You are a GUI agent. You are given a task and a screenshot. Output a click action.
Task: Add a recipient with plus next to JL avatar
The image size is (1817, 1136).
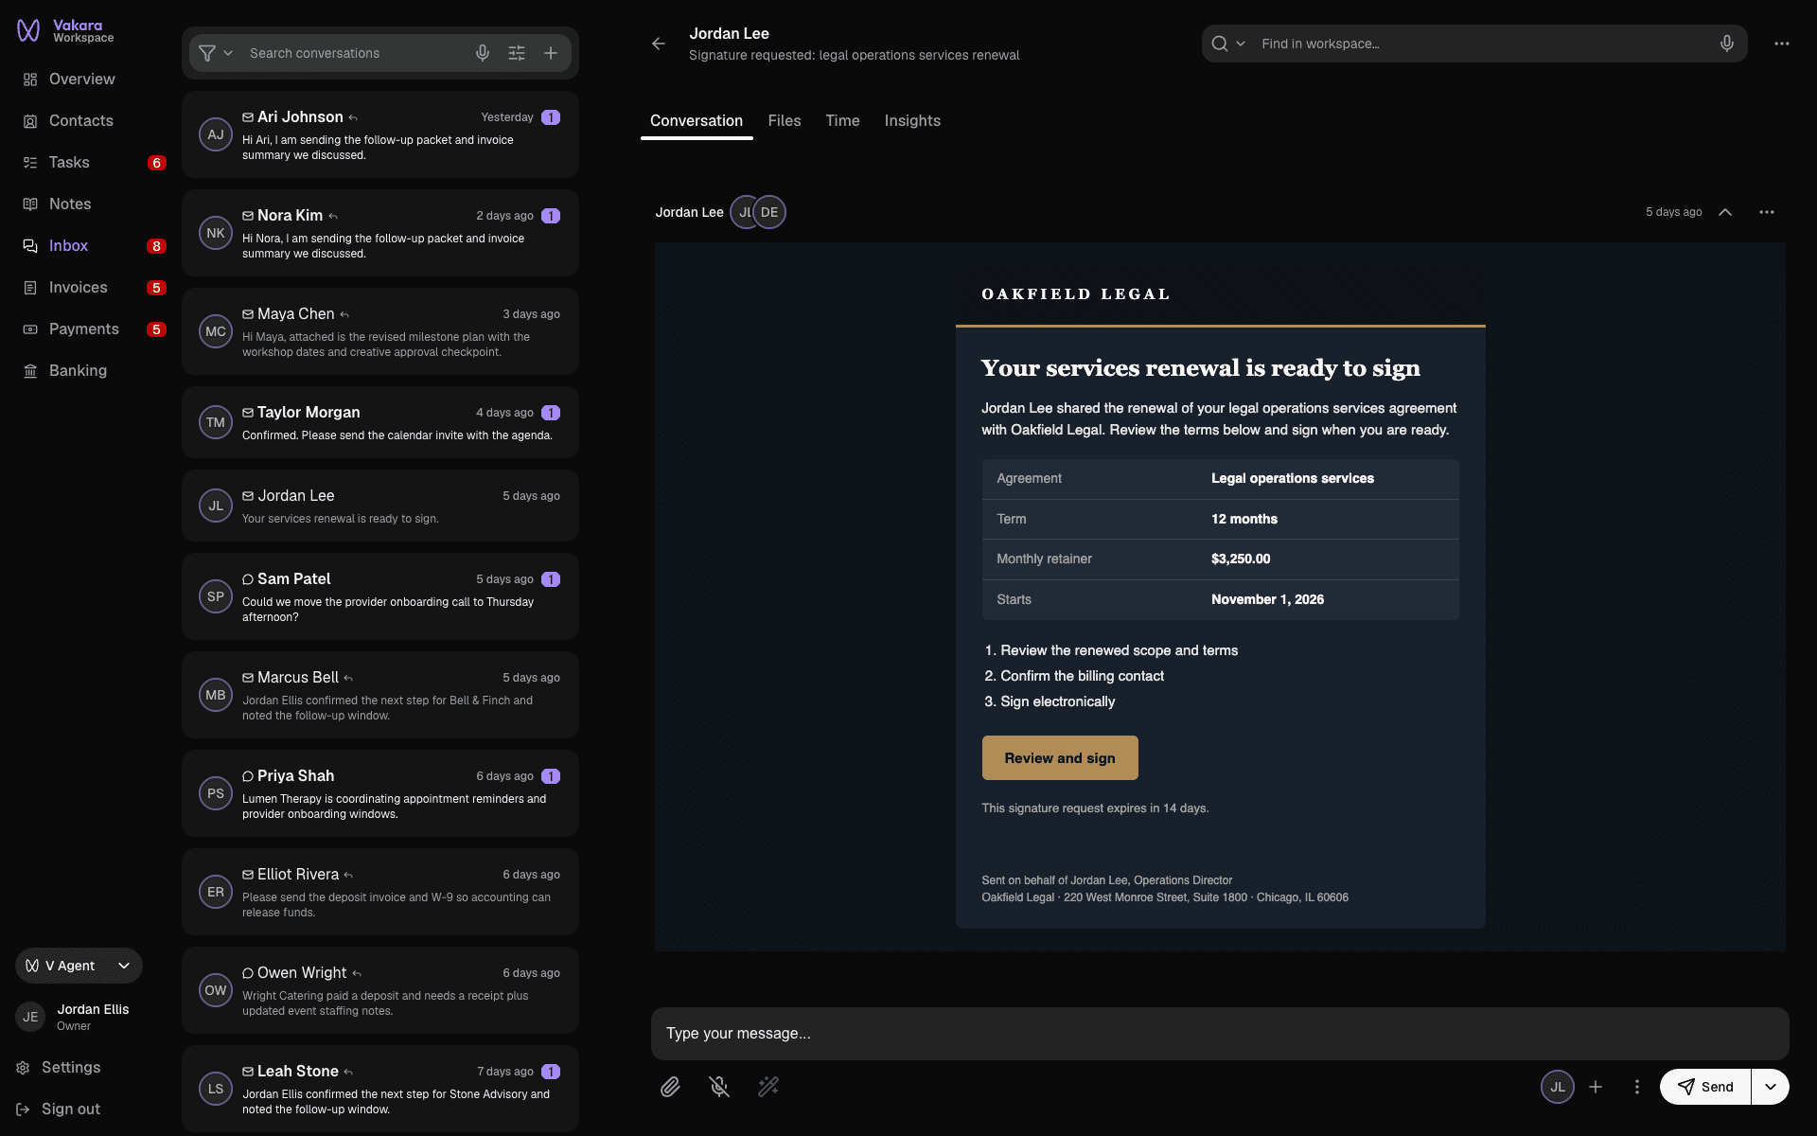click(x=1596, y=1087)
